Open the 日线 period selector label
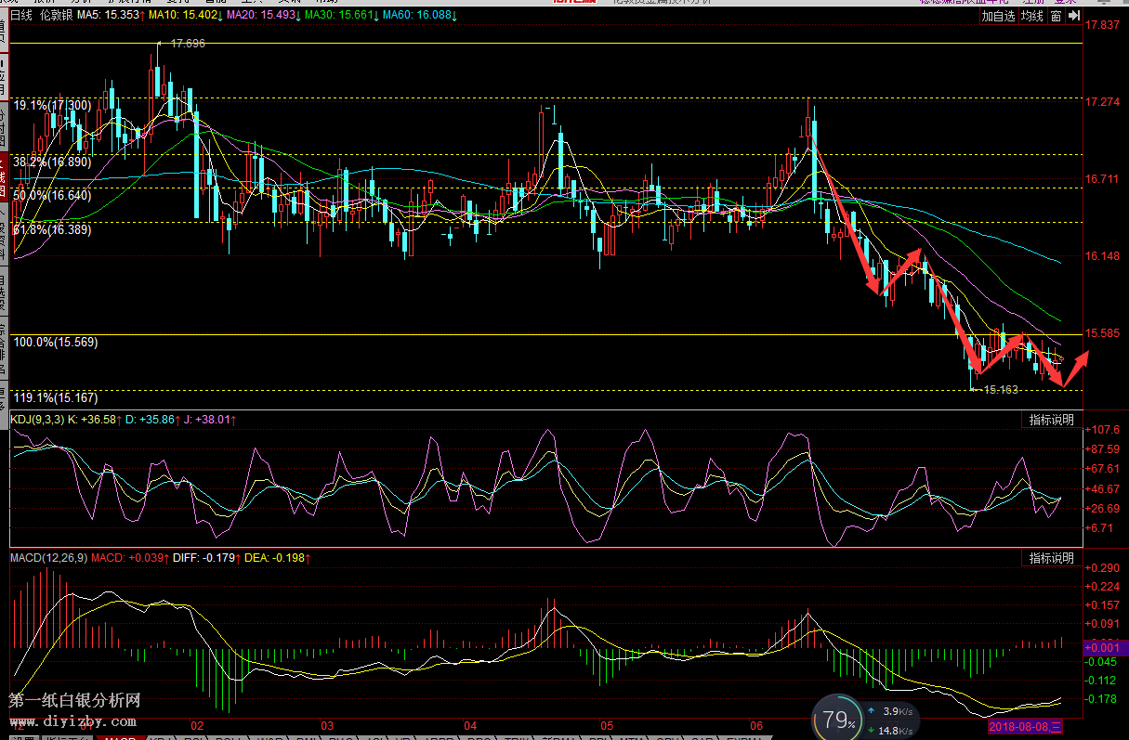 [20, 16]
